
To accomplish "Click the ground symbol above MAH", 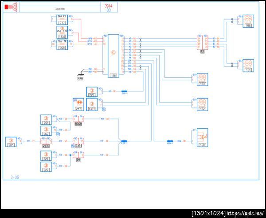I will pos(80,75).
